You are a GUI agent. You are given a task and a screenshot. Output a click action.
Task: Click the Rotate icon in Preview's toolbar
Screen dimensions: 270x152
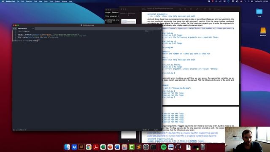[205, 9]
